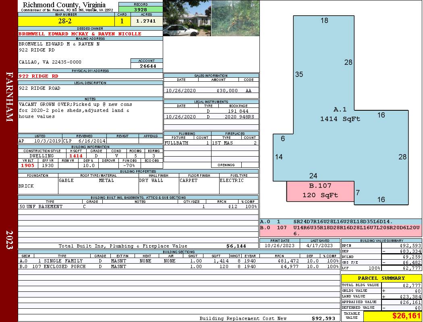This screenshot has width=423, height=322.
Task: Click the red taxable value $26,161
Action: tap(406, 316)
